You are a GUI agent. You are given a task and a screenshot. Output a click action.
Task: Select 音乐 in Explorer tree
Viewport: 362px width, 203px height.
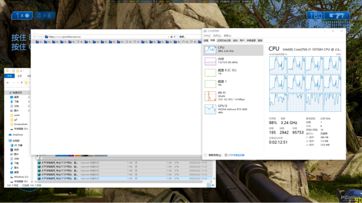click(x=16, y=168)
